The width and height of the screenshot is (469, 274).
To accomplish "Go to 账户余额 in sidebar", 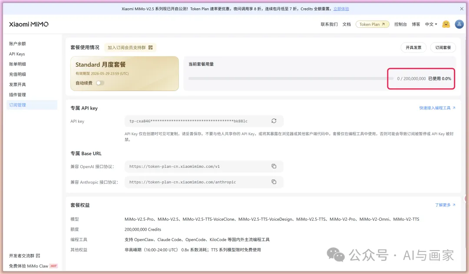I will point(17,44).
